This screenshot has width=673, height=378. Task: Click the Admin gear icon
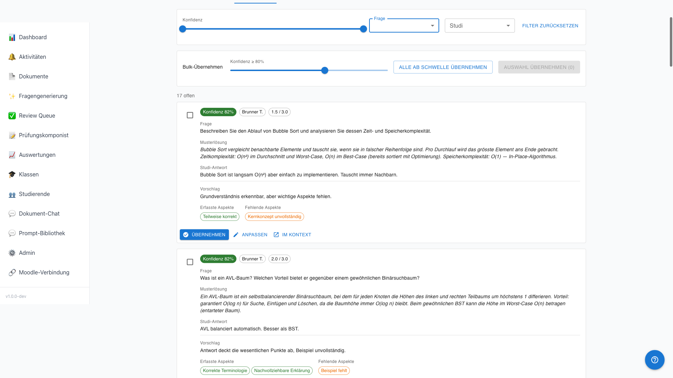coord(12,253)
